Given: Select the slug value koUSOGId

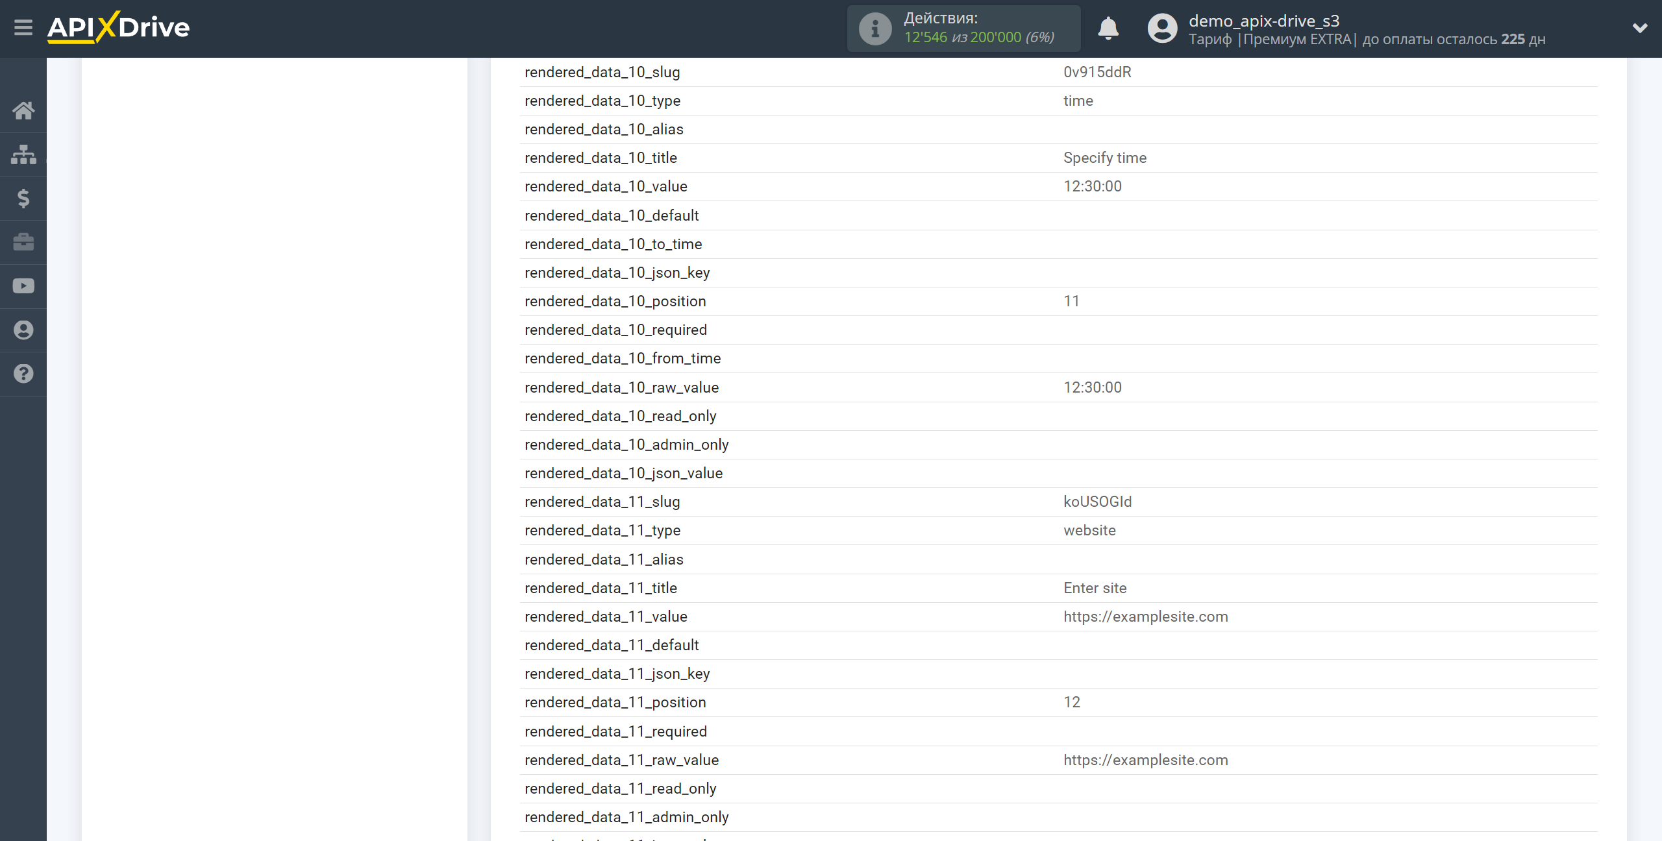Looking at the screenshot, I should 1097,502.
